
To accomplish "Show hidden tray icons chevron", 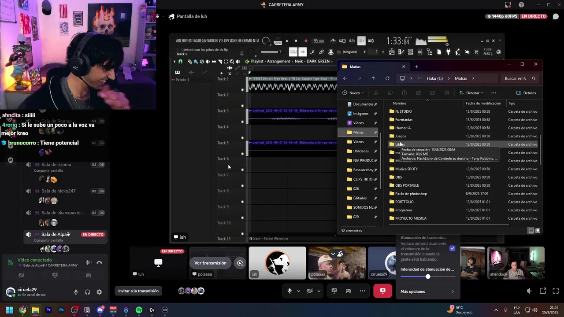I will click(496, 310).
